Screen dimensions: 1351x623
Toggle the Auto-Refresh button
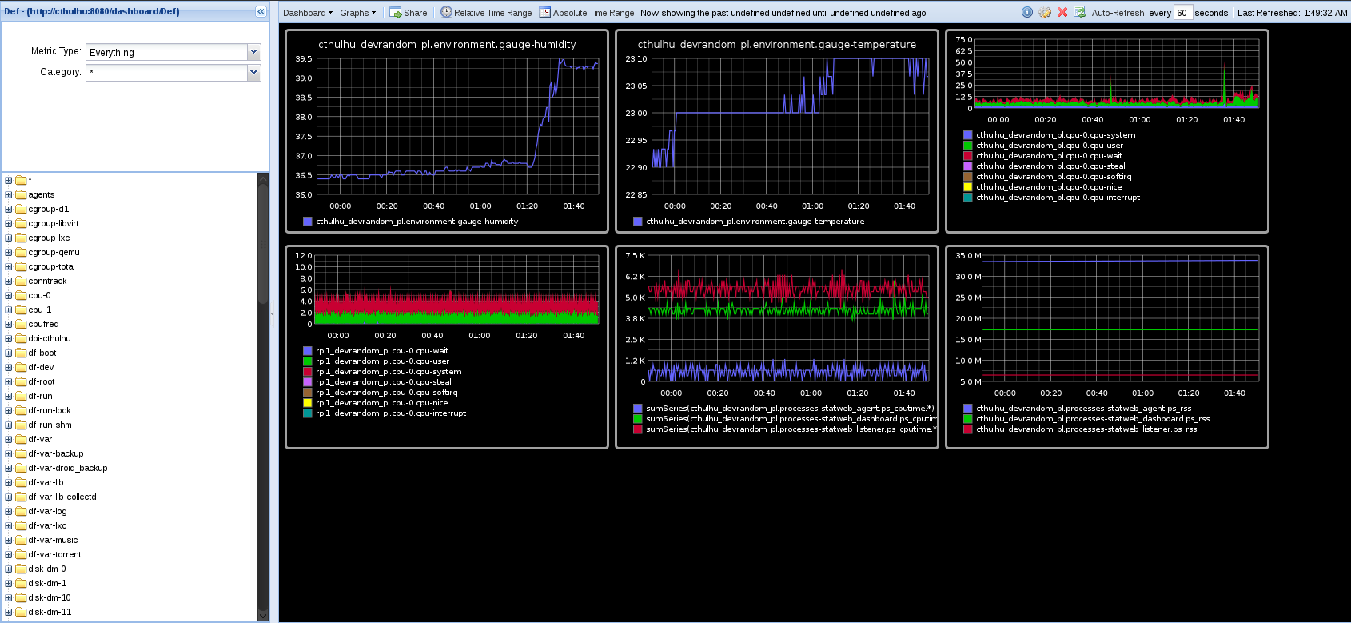[1110, 12]
